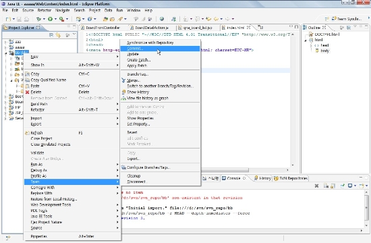Select Update in the Team submenu
Screen dimensions: 371x243
click(x=160, y=54)
